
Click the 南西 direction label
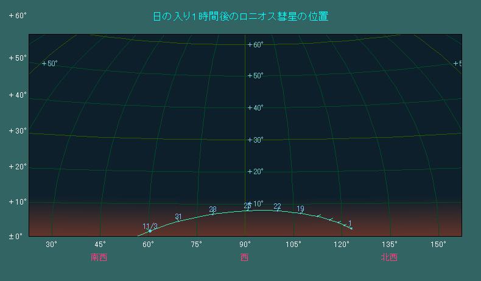99,257
